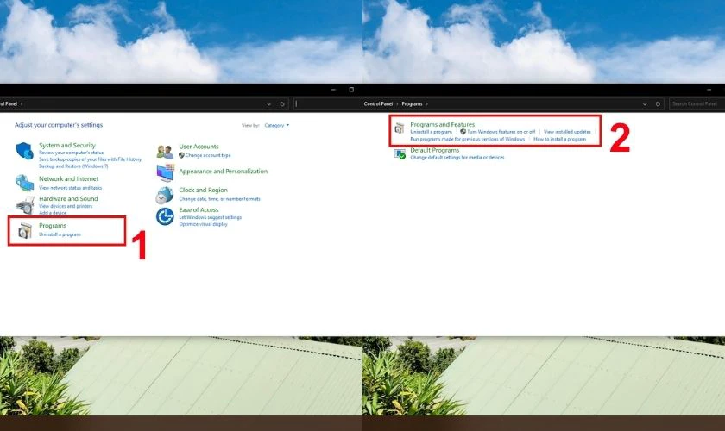Minimize the Programs window
Screen dimensions: 725x431
click(x=709, y=90)
